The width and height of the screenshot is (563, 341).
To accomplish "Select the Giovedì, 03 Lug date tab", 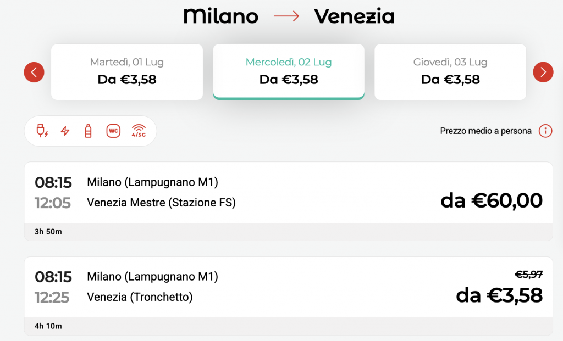I will pyautogui.click(x=450, y=72).
